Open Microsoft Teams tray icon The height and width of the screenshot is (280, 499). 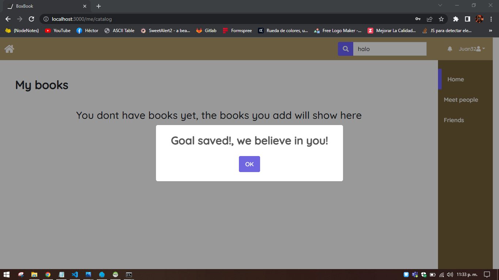(x=415, y=275)
